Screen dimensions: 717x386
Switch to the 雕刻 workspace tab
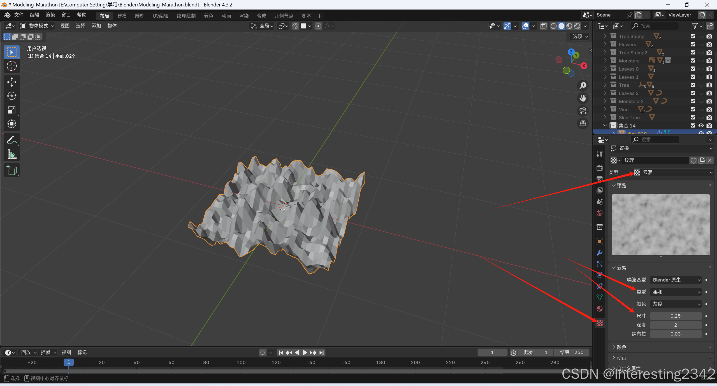tap(140, 16)
